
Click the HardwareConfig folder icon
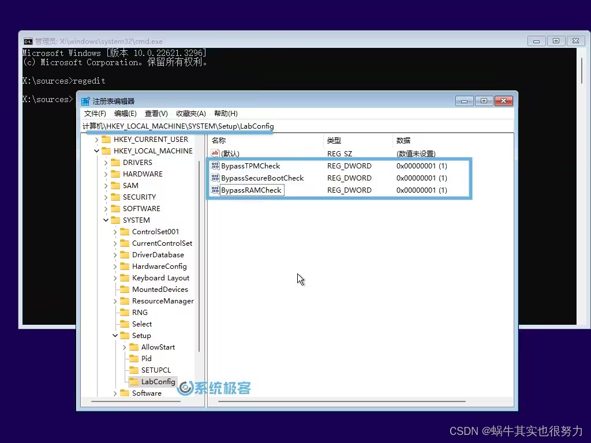(125, 266)
